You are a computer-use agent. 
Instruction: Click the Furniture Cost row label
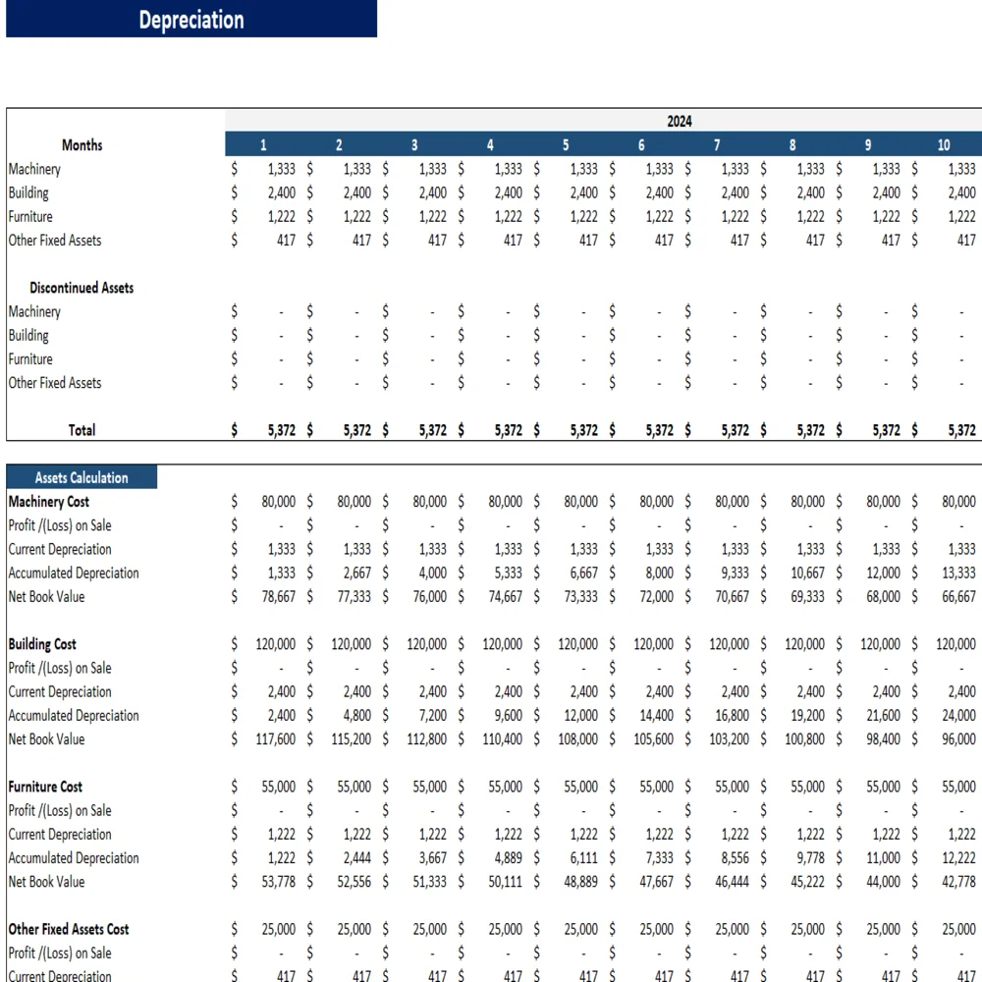click(x=45, y=787)
